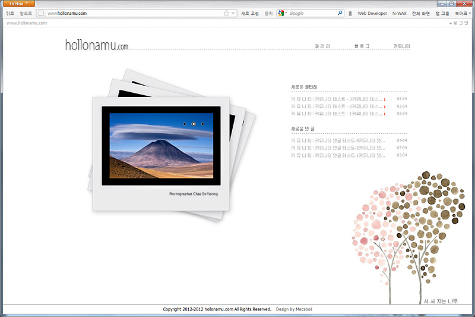The width and height of the screenshot is (475, 317).
Task: Click the Design by Mecaboil footer link
Action: pyautogui.click(x=294, y=309)
